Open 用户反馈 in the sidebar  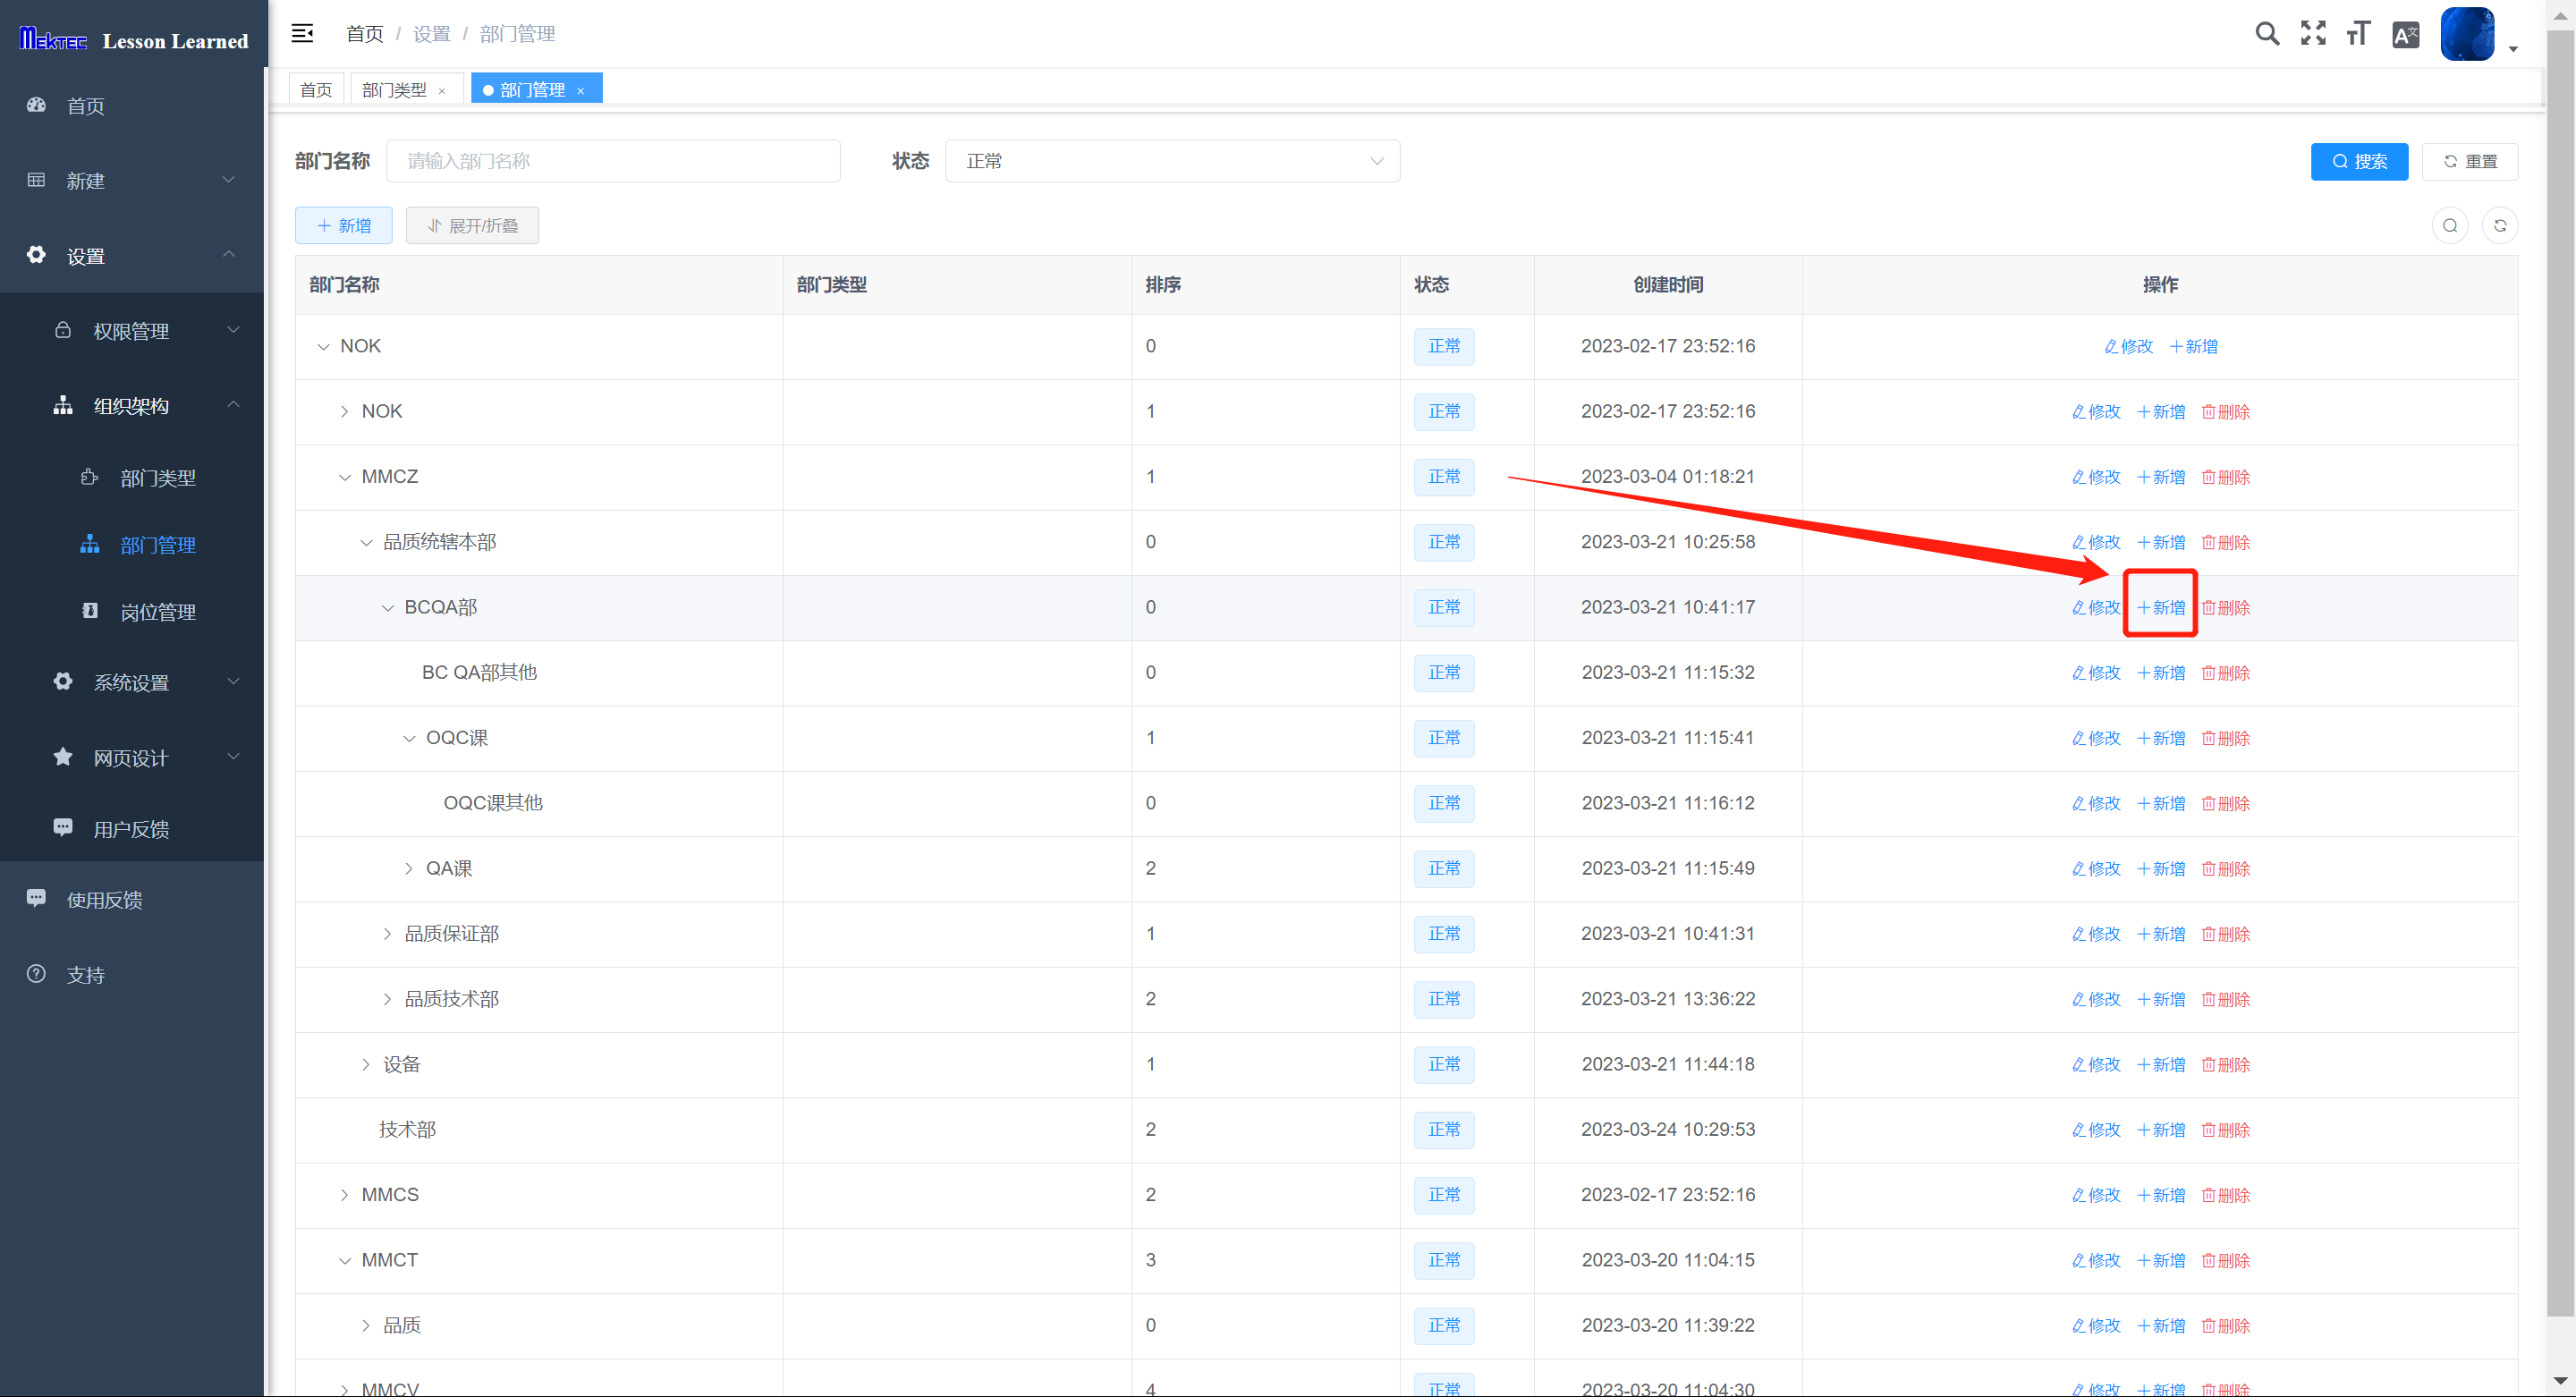point(132,828)
